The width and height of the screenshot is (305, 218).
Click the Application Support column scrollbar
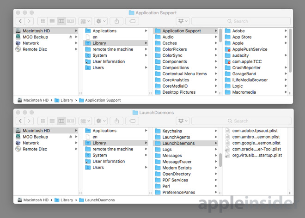[x=220, y=36]
